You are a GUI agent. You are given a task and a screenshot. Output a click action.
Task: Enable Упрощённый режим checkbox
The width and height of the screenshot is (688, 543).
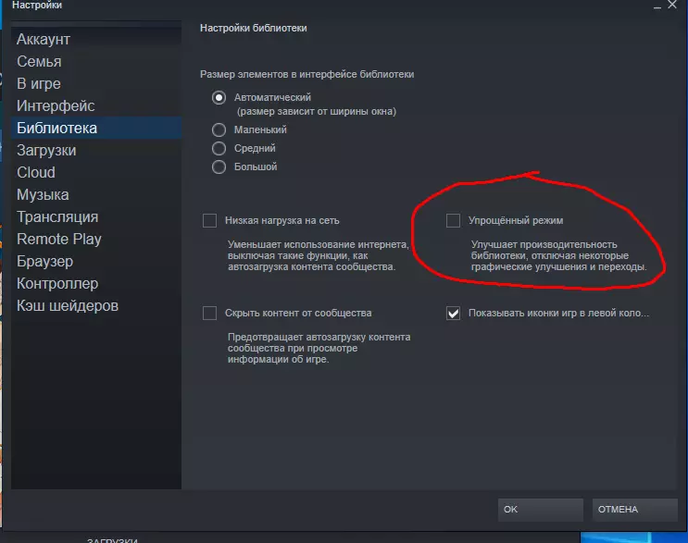point(453,220)
